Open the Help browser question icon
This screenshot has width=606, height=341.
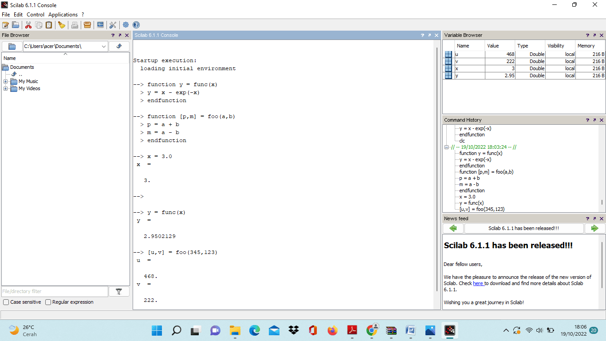pyautogui.click(x=136, y=25)
